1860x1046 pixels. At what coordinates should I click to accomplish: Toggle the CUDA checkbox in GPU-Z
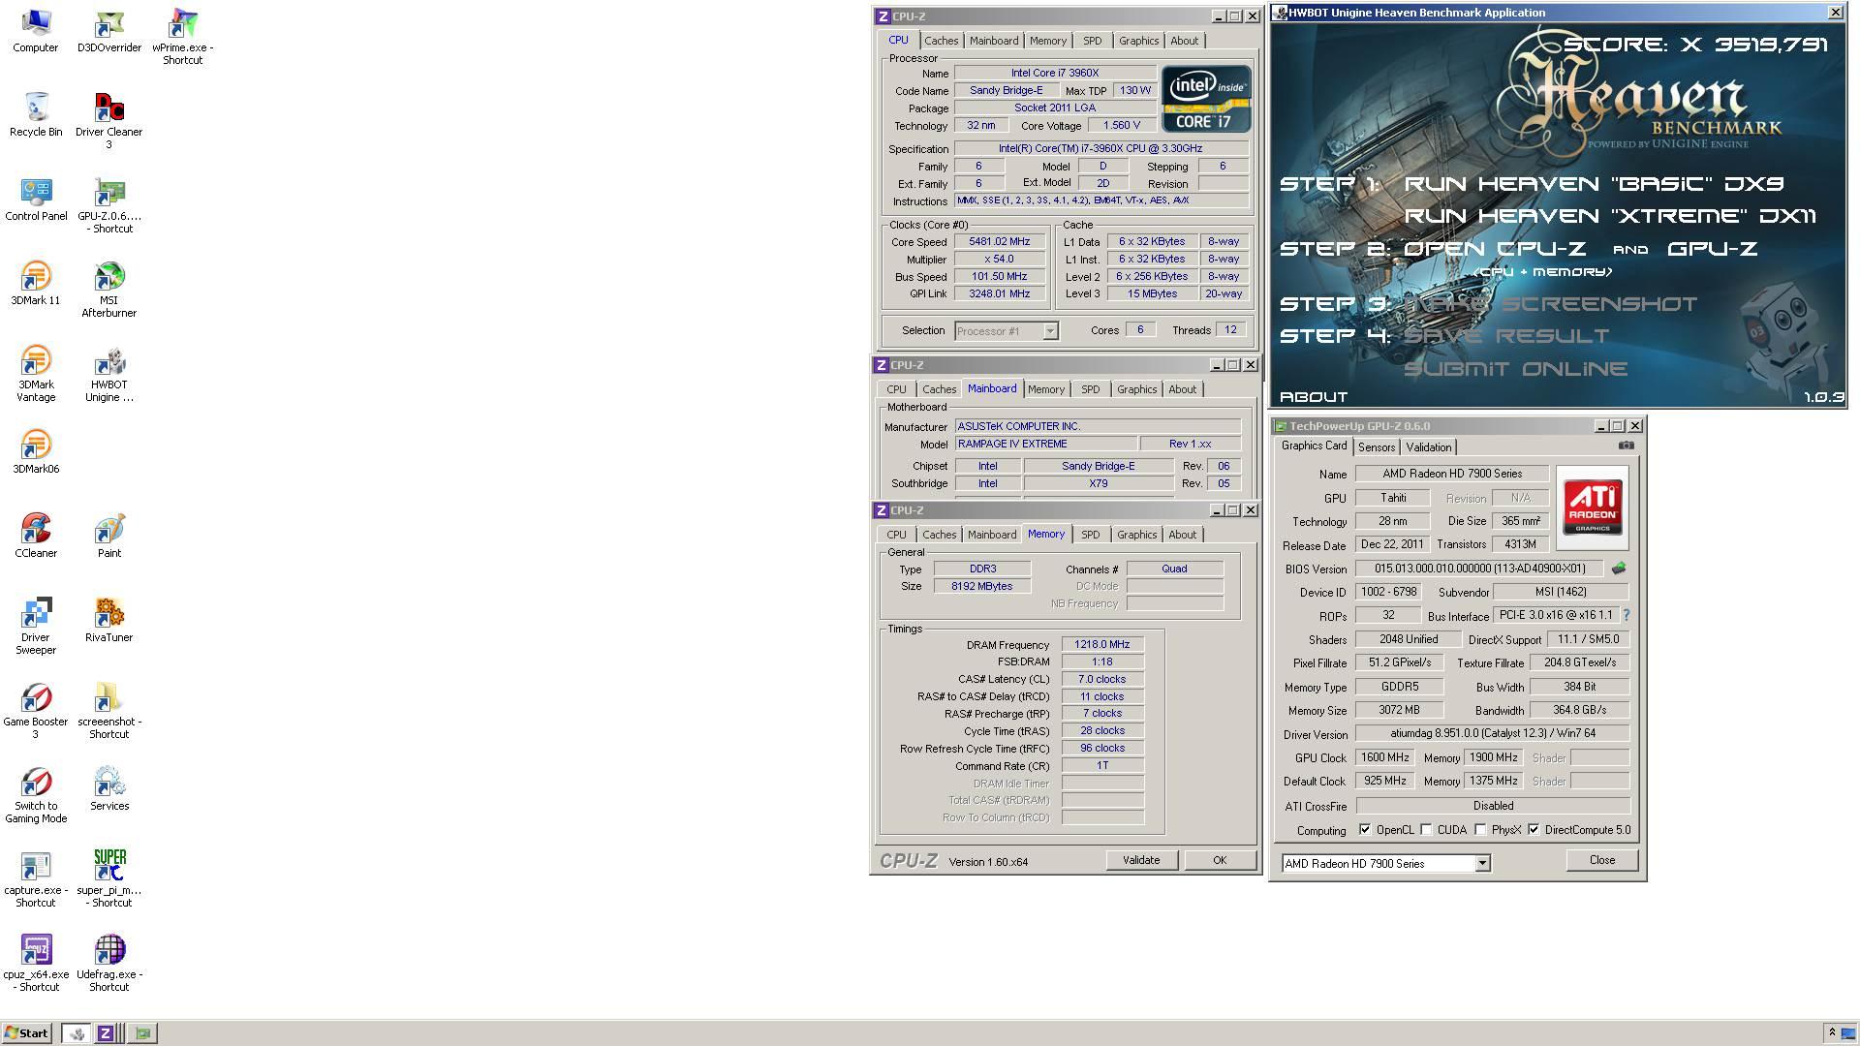click(1426, 830)
